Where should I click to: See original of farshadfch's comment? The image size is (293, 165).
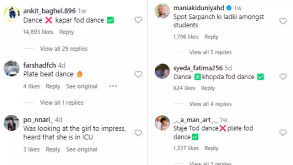[x=82, y=86]
